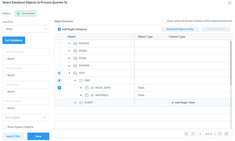
Task: Go to the first page with double-arrow icon
Action: pyautogui.click(x=186, y=134)
